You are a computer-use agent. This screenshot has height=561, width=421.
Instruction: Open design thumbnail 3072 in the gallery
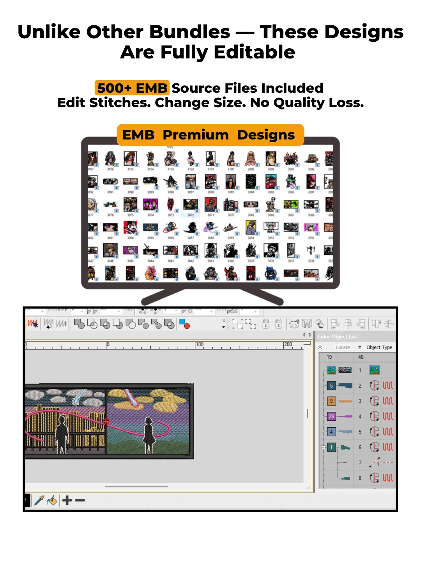(191, 206)
